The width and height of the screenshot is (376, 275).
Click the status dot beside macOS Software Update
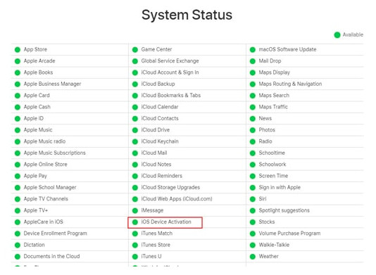(253, 50)
